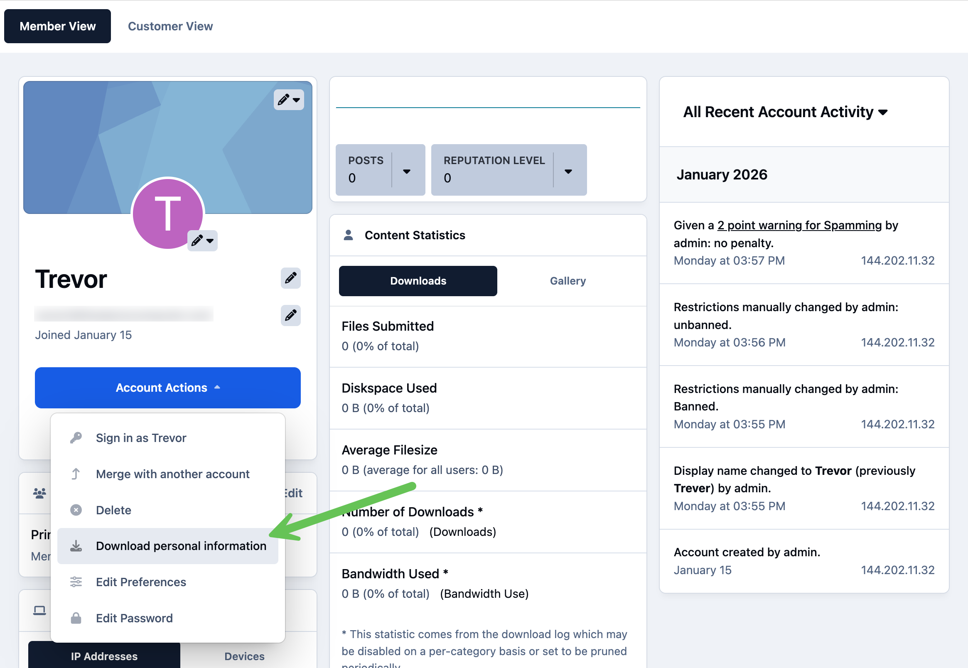Click the lock icon for password

click(76, 618)
